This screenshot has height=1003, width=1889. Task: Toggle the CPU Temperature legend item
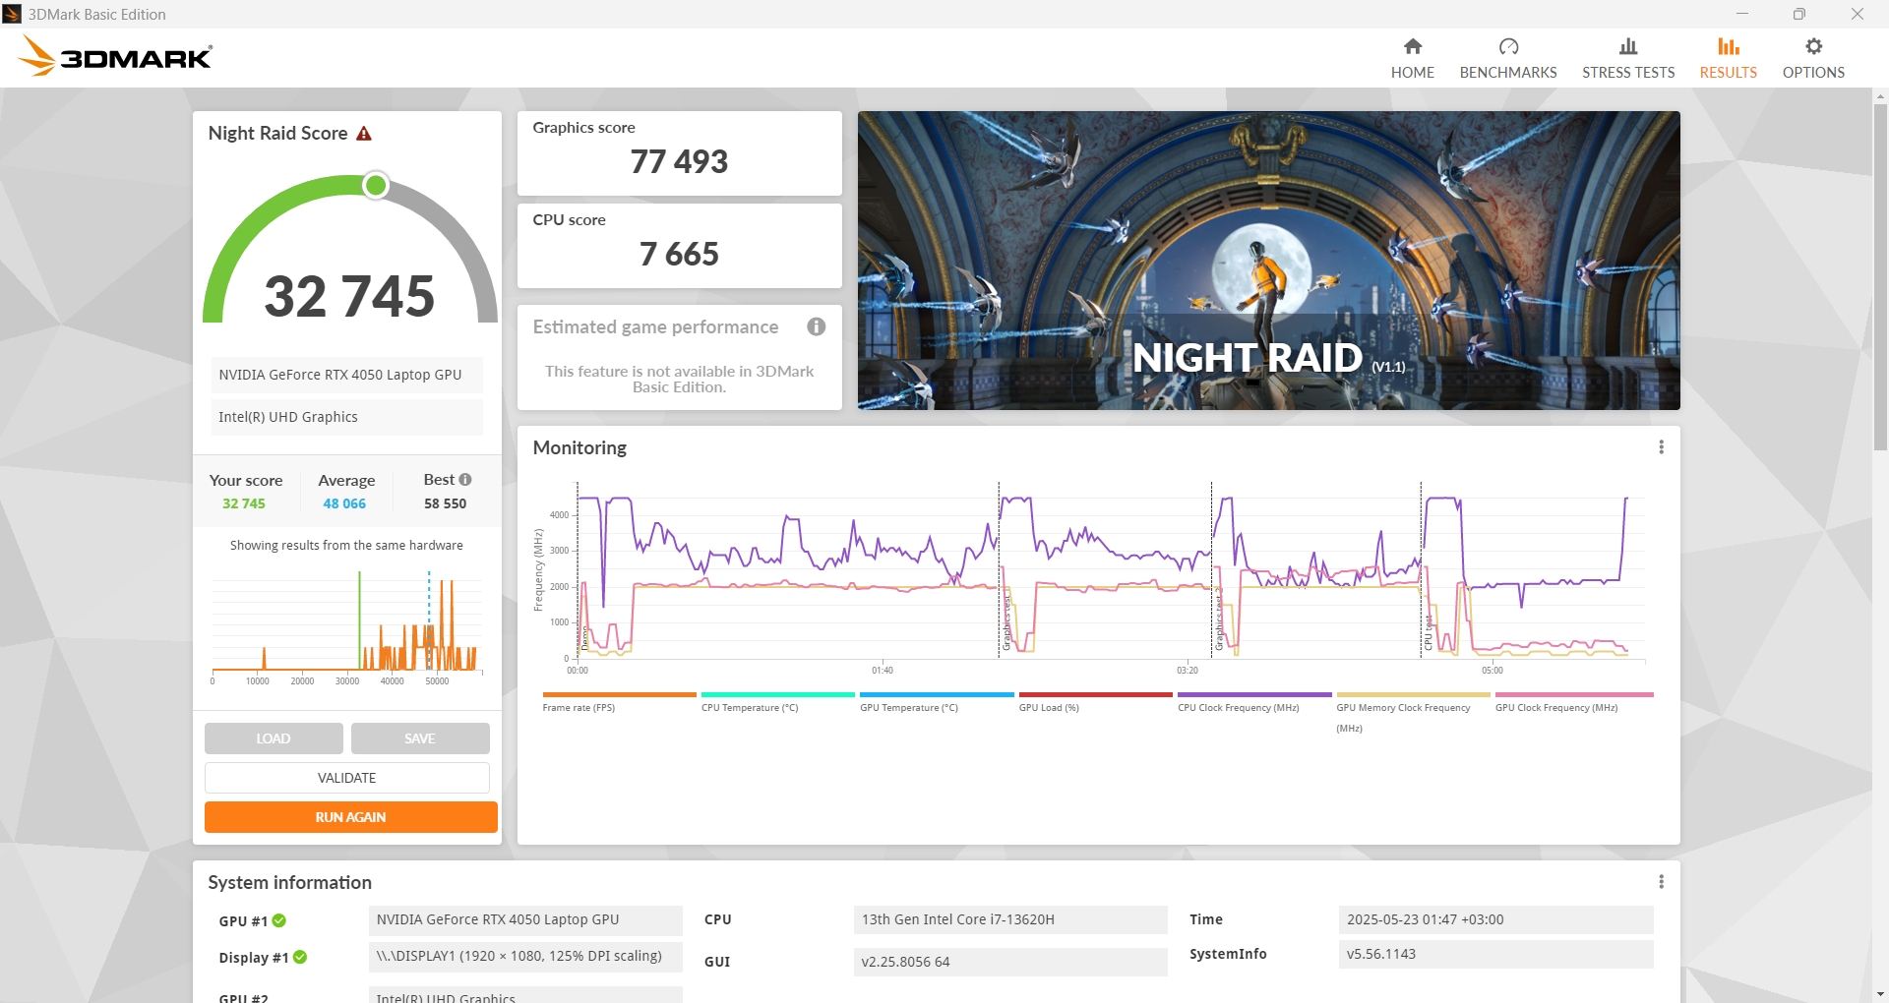click(778, 702)
